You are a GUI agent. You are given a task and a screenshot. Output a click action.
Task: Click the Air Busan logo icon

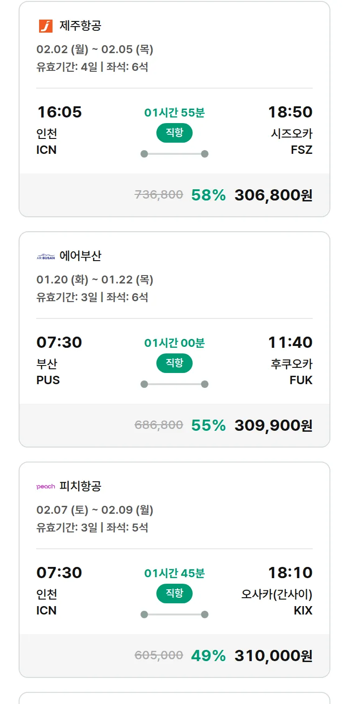(46, 256)
